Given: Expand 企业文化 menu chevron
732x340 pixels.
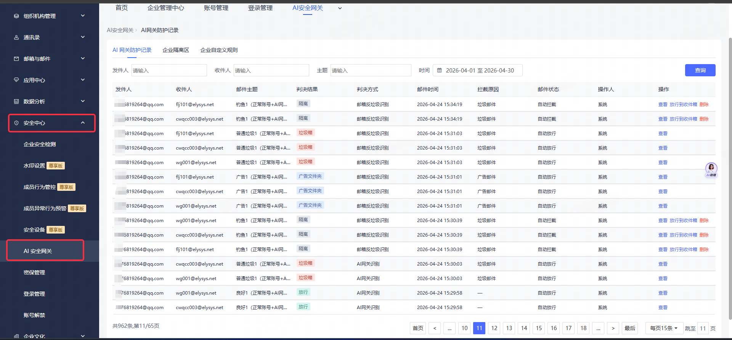Looking at the screenshot, I should [83, 336].
